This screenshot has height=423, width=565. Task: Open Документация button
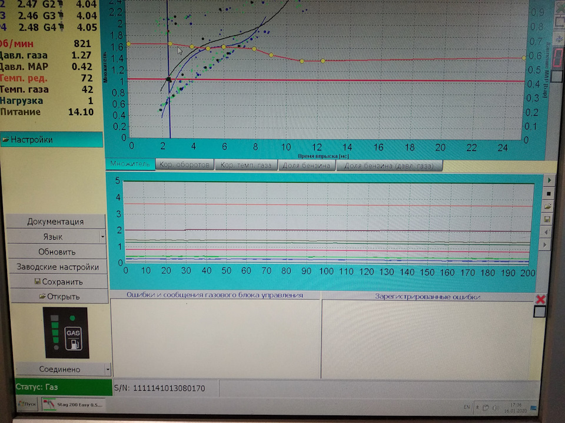click(x=55, y=221)
